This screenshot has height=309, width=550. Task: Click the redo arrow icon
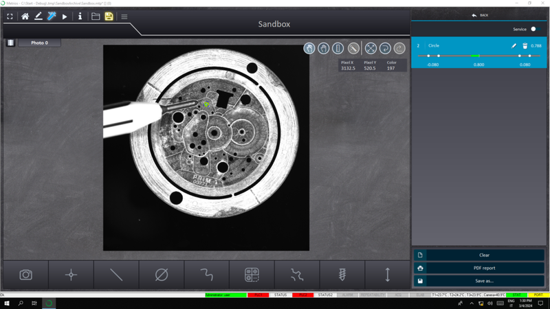pos(399,48)
